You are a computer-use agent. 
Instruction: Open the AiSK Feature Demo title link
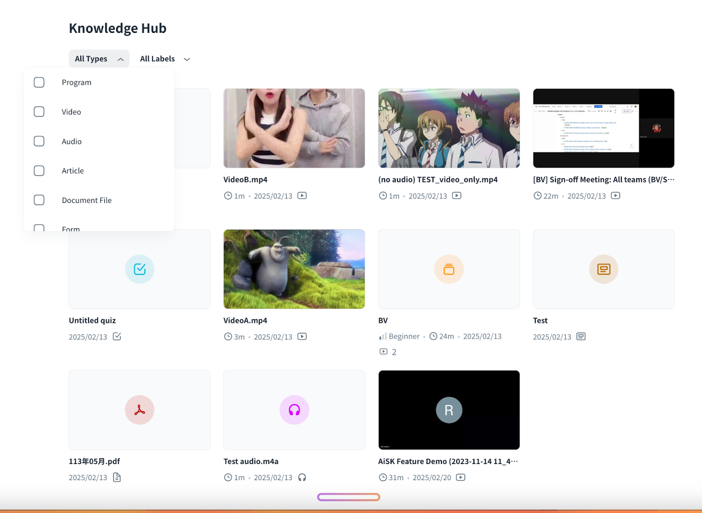pyautogui.click(x=448, y=461)
